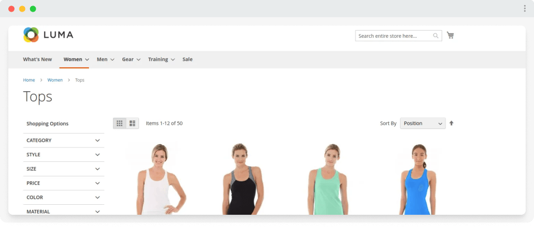Open browser three-dot menu
The image size is (534, 227).
pos(525,8)
